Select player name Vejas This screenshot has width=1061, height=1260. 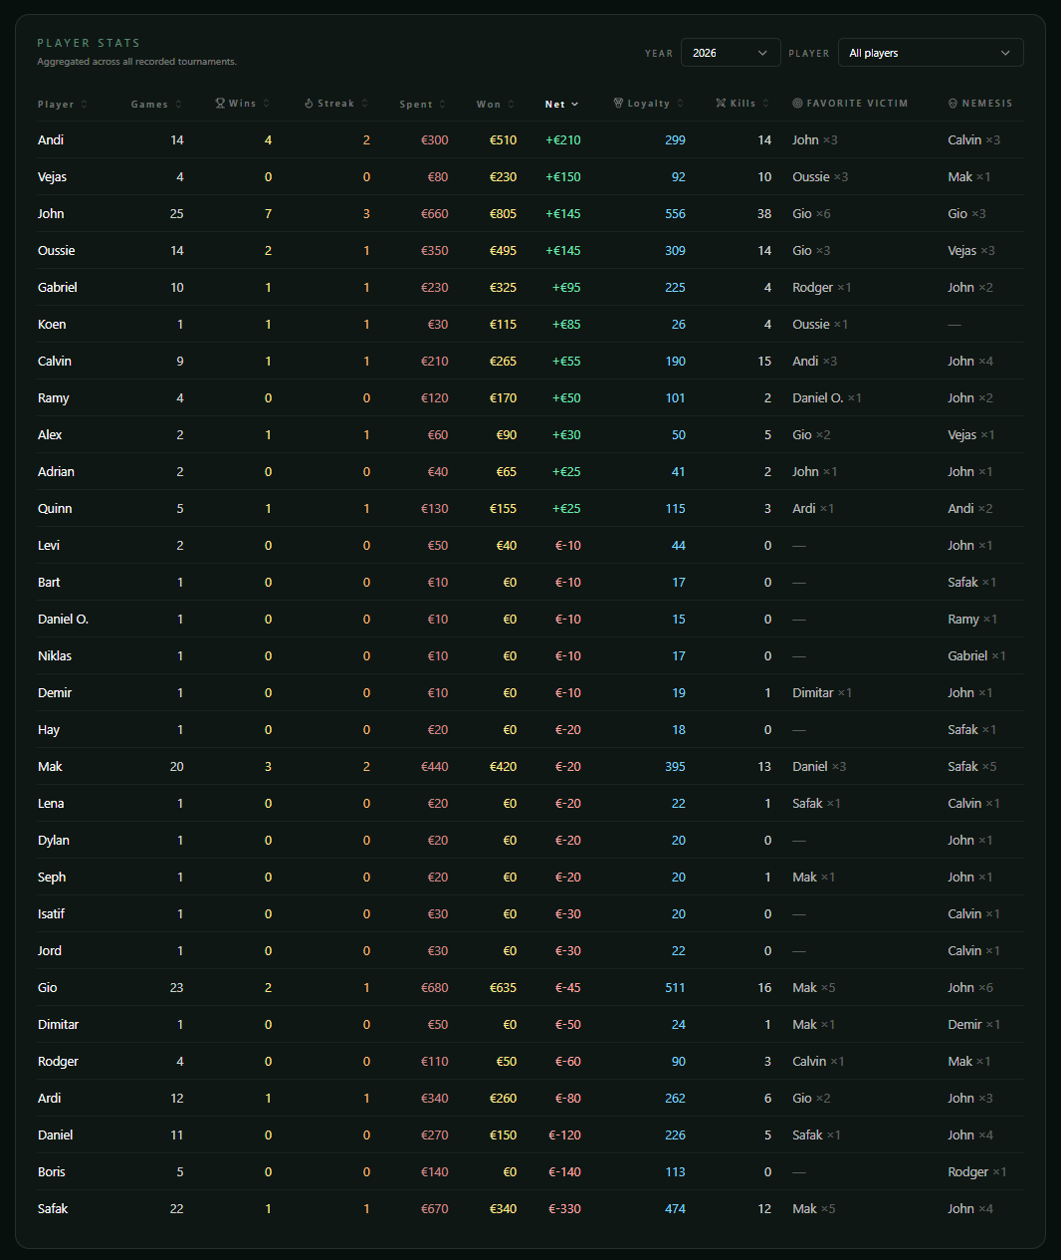pyautogui.click(x=52, y=177)
